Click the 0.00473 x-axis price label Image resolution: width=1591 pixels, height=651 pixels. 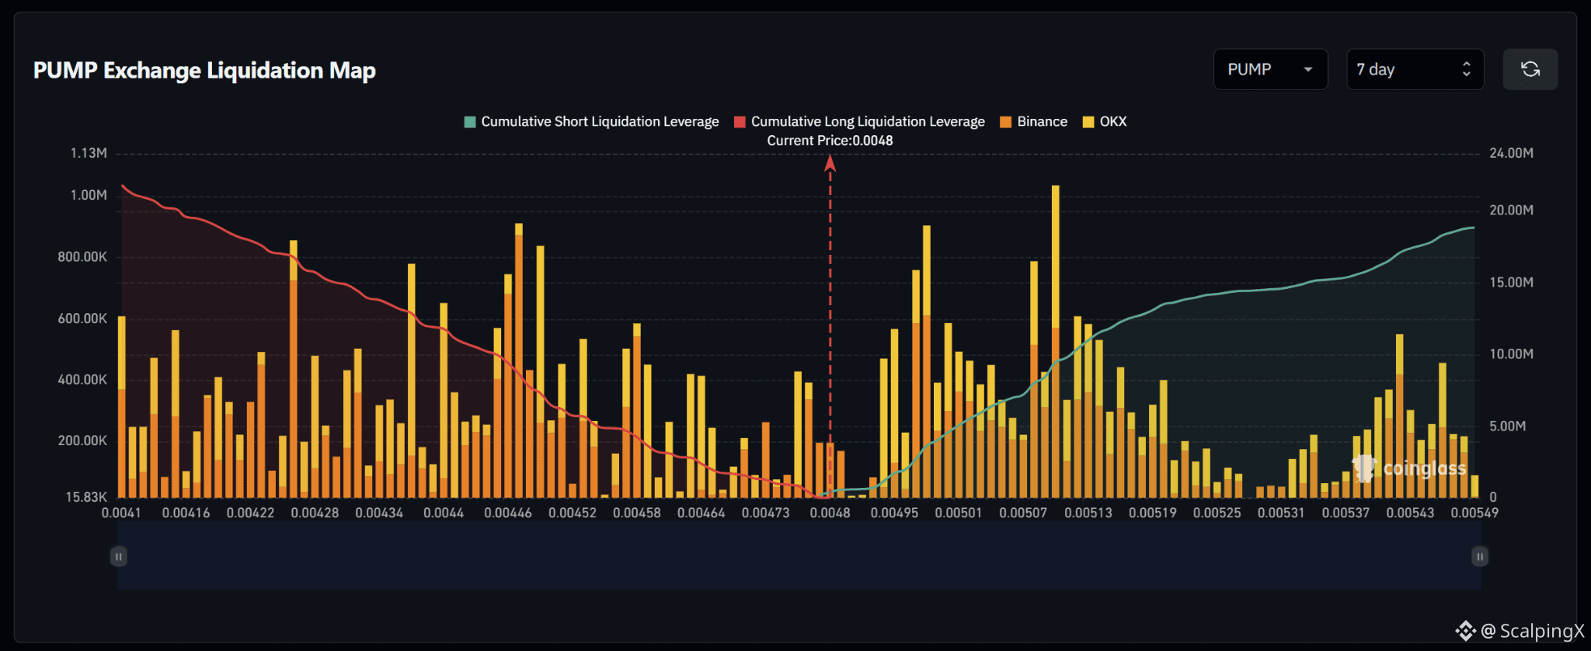click(765, 513)
